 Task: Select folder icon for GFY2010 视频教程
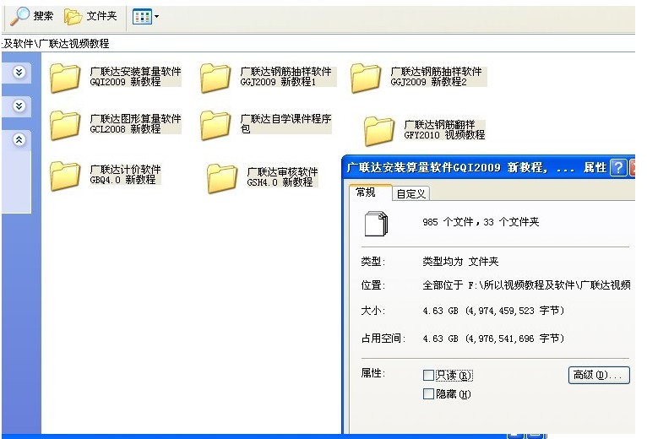pyautogui.click(x=378, y=131)
